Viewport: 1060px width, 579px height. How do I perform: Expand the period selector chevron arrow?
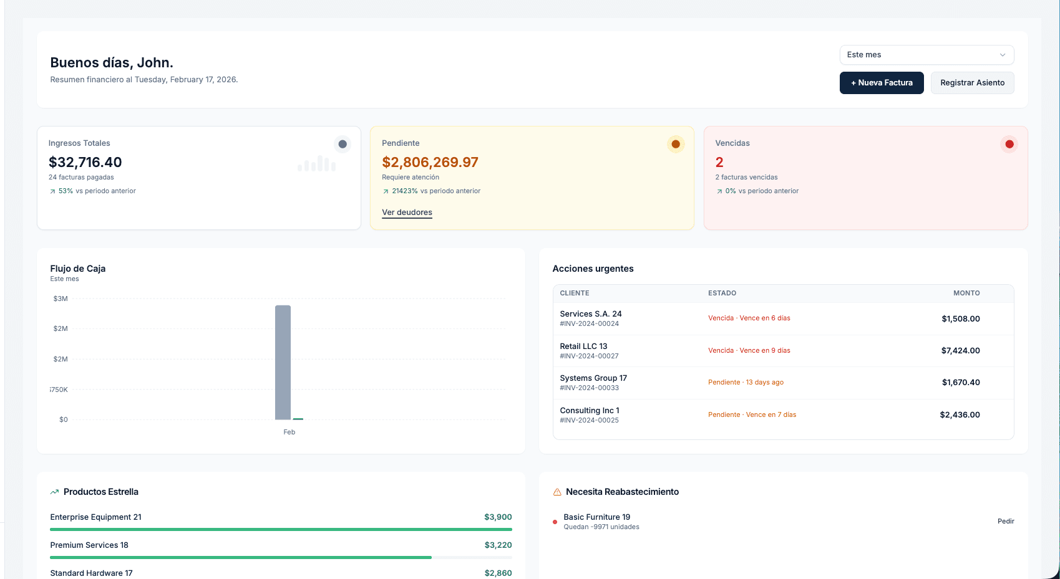[x=1002, y=55]
